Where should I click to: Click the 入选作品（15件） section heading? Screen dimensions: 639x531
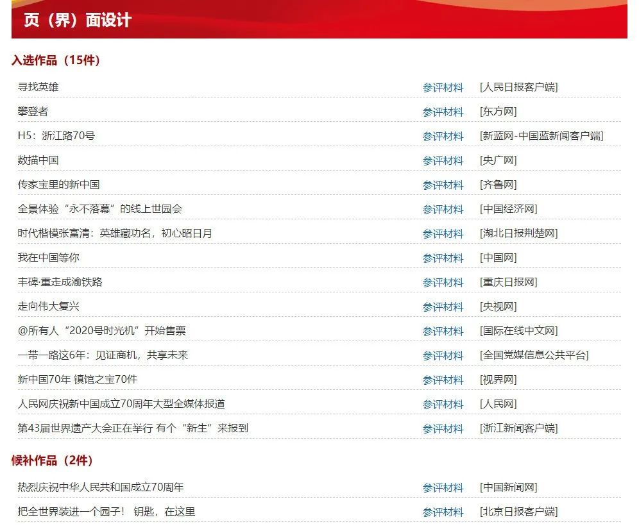pyautogui.click(x=56, y=60)
